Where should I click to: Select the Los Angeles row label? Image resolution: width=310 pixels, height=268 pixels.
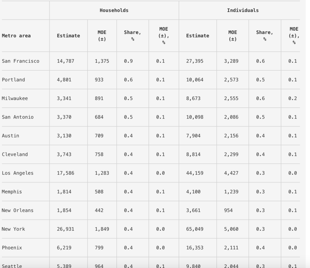(x=18, y=173)
